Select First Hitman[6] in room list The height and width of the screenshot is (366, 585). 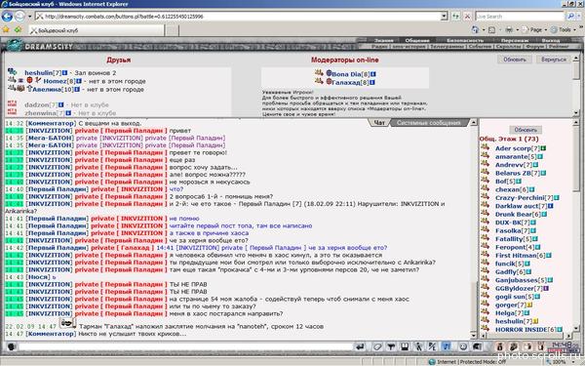520,256
